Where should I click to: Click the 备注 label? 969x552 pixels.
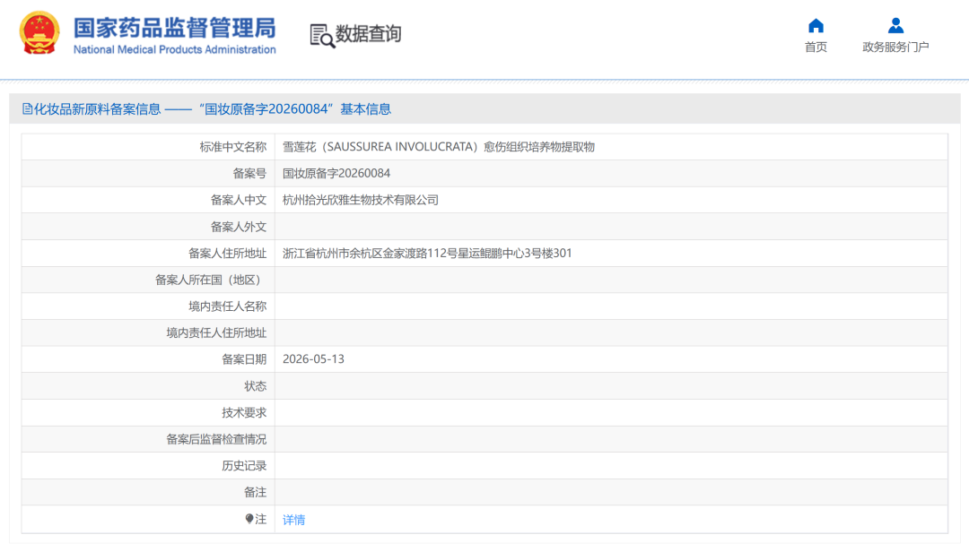click(x=255, y=492)
